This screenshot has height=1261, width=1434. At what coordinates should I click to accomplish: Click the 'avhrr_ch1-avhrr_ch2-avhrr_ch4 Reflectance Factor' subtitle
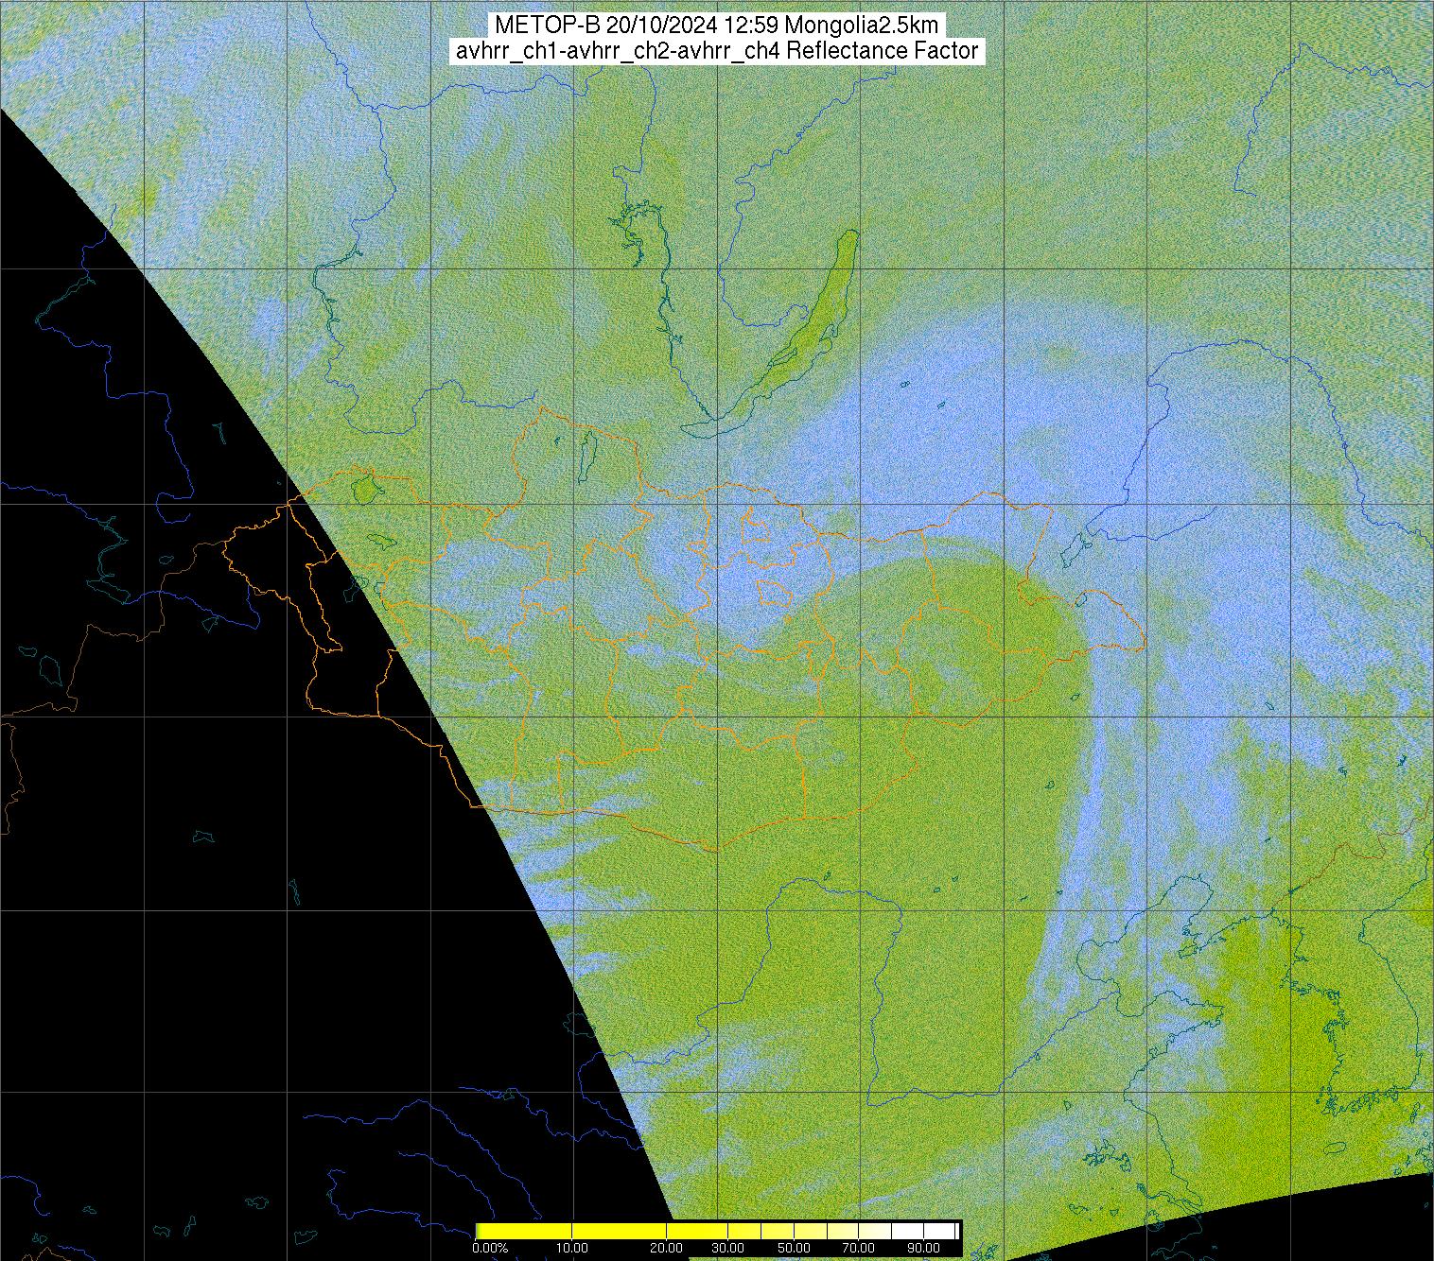[x=717, y=51]
